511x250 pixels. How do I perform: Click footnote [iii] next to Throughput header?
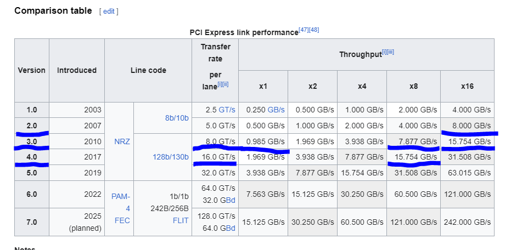point(390,52)
